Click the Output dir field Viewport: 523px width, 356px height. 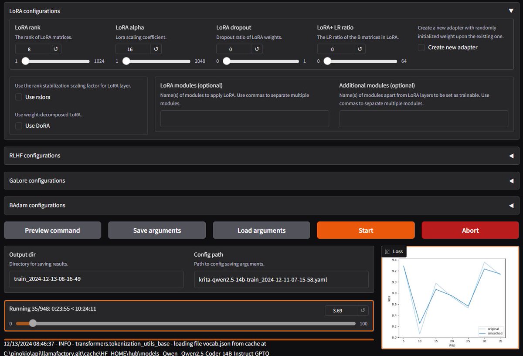(96, 279)
